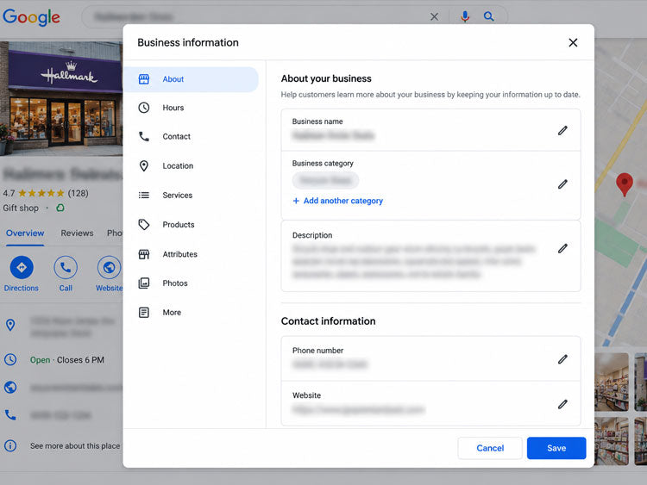This screenshot has height=485, width=647.
Task: Click the image icon next to Photos
Action: click(143, 283)
